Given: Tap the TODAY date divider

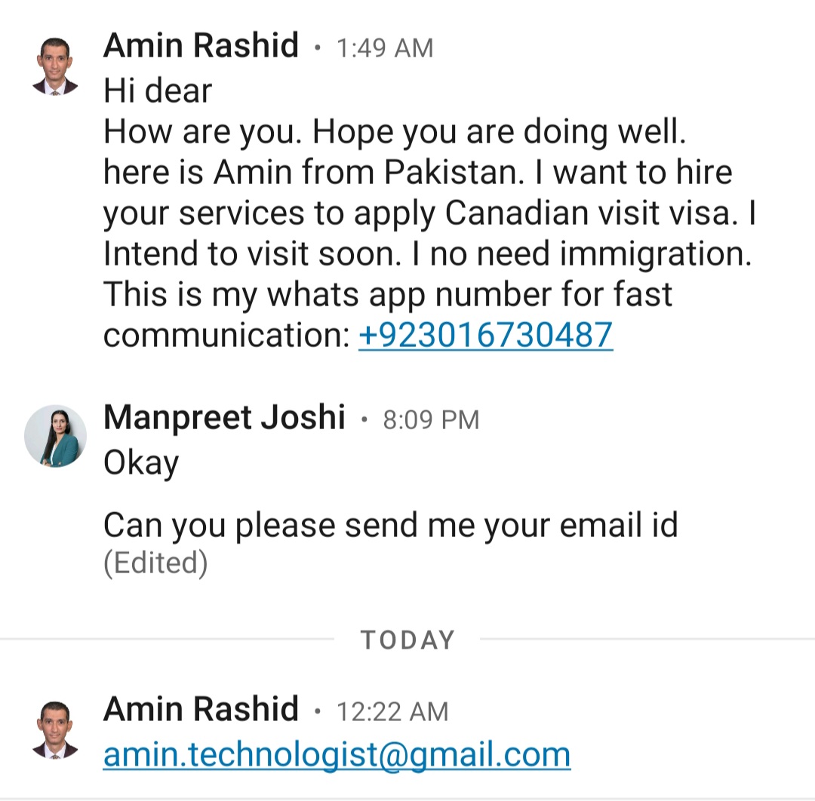Looking at the screenshot, I should (407, 640).
